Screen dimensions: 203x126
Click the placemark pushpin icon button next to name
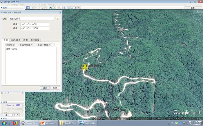[58, 18]
